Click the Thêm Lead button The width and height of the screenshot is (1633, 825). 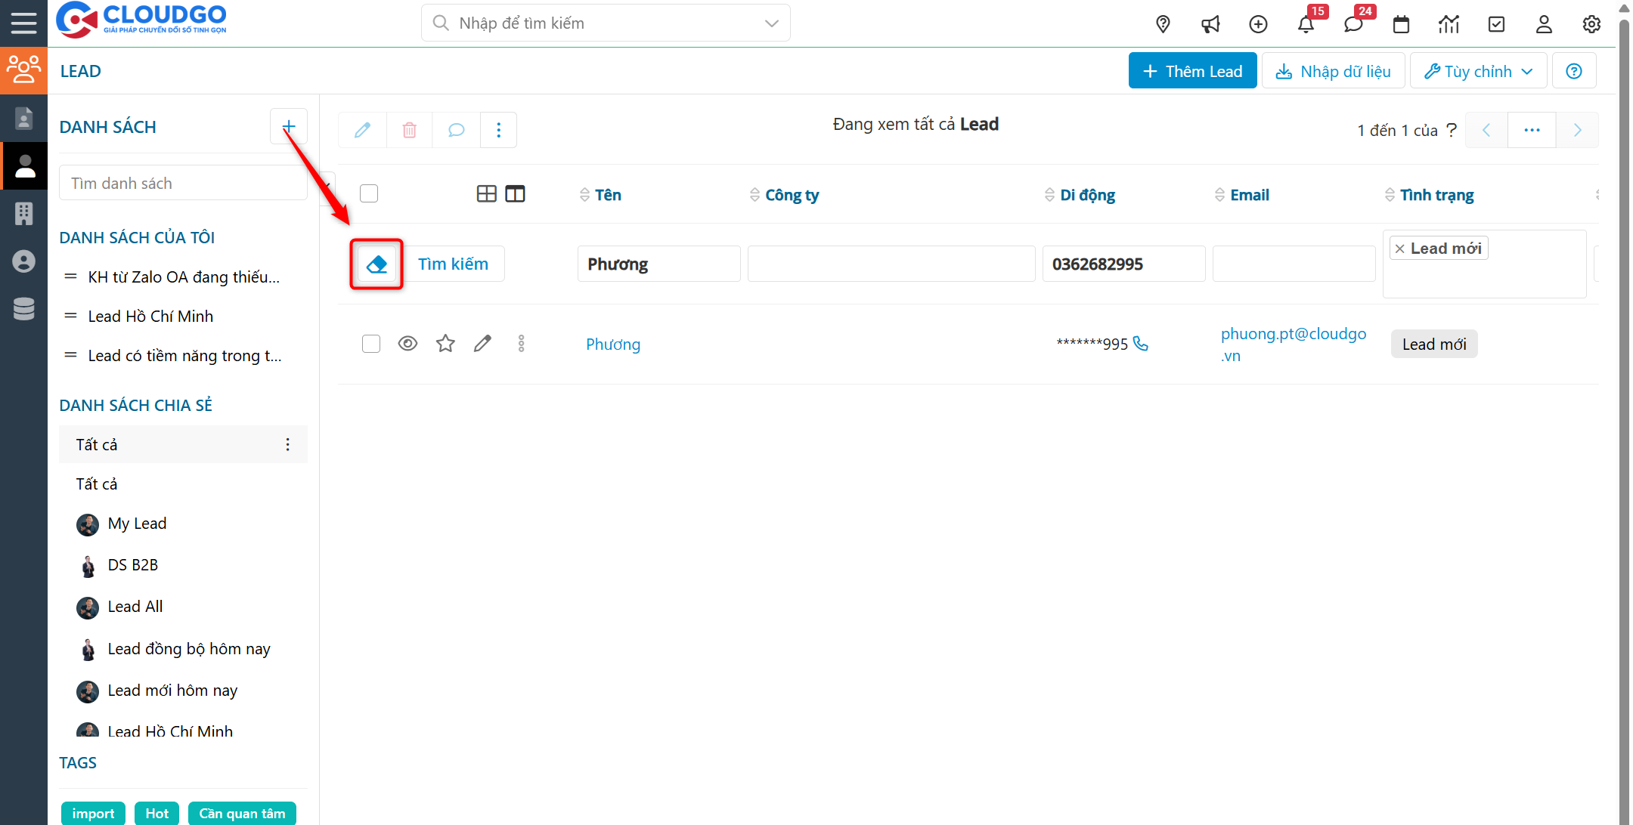[1192, 70]
